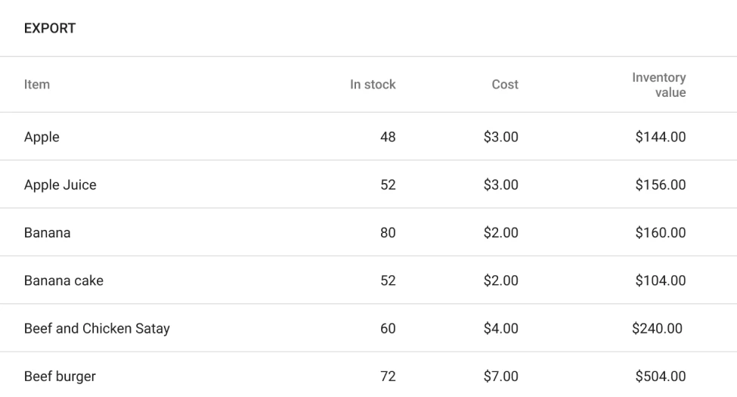Click the $156.00 inventory value
The image size is (737, 397).
(x=660, y=185)
